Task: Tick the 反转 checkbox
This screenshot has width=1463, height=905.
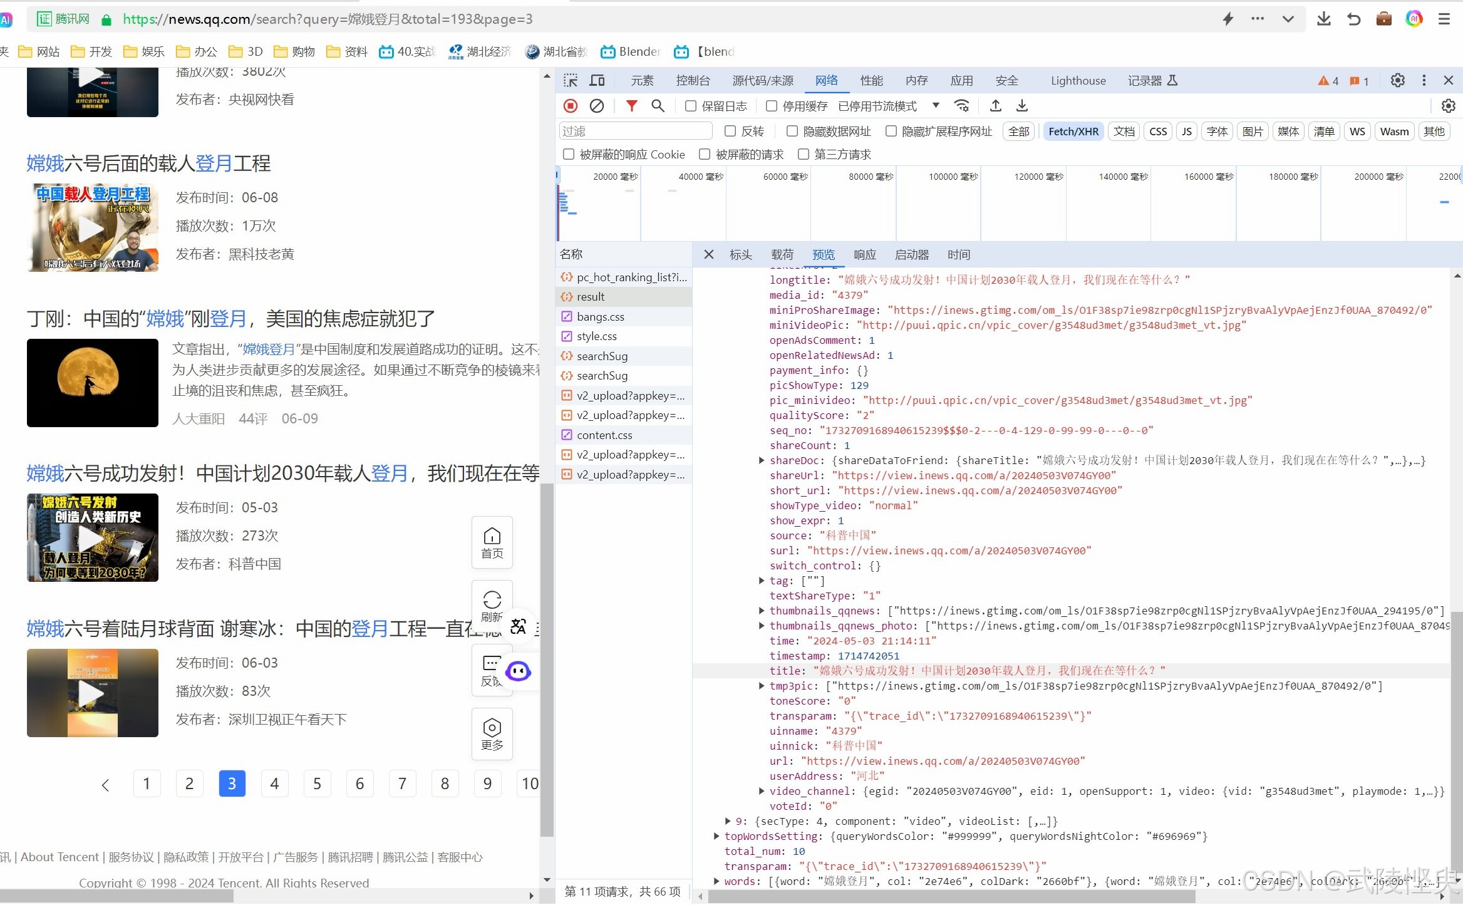Action: [x=730, y=131]
